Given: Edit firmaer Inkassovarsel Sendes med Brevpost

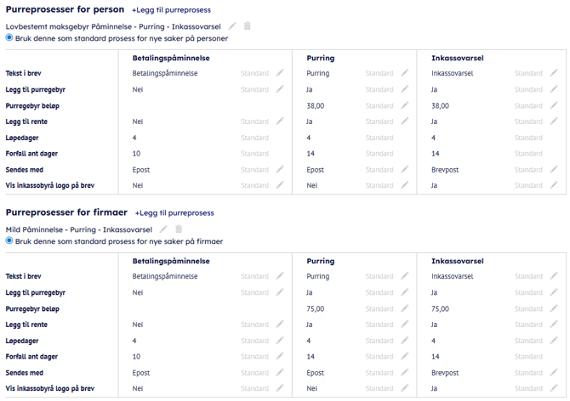Looking at the screenshot, I should click(x=554, y=373).
